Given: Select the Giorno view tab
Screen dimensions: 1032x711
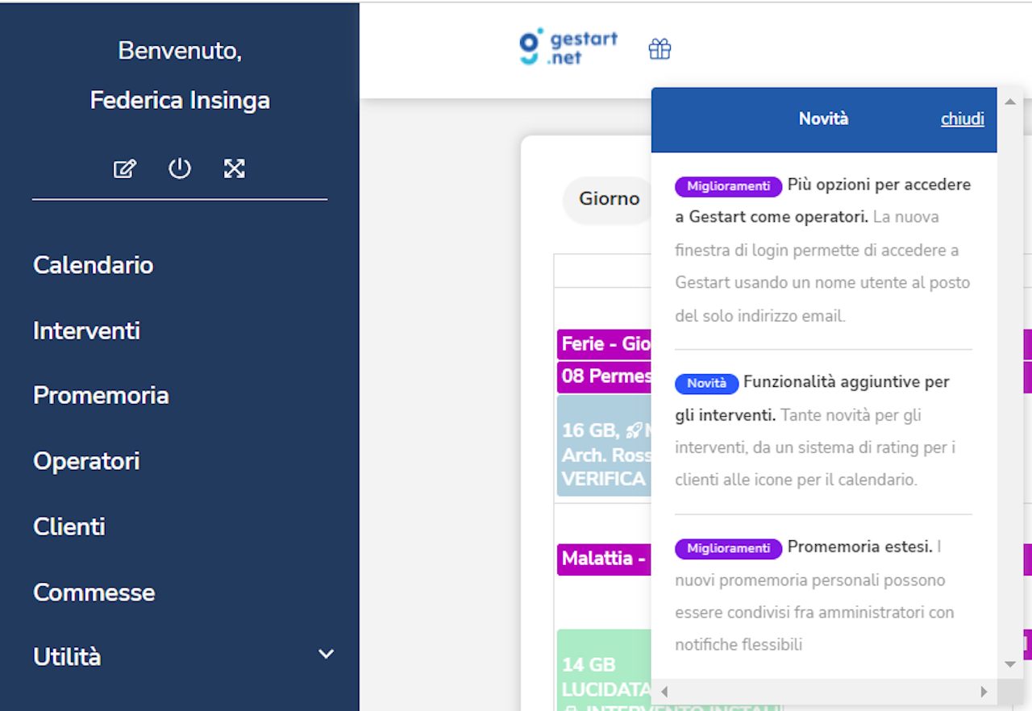Looking at the screenshot, I should coord(609,198).
